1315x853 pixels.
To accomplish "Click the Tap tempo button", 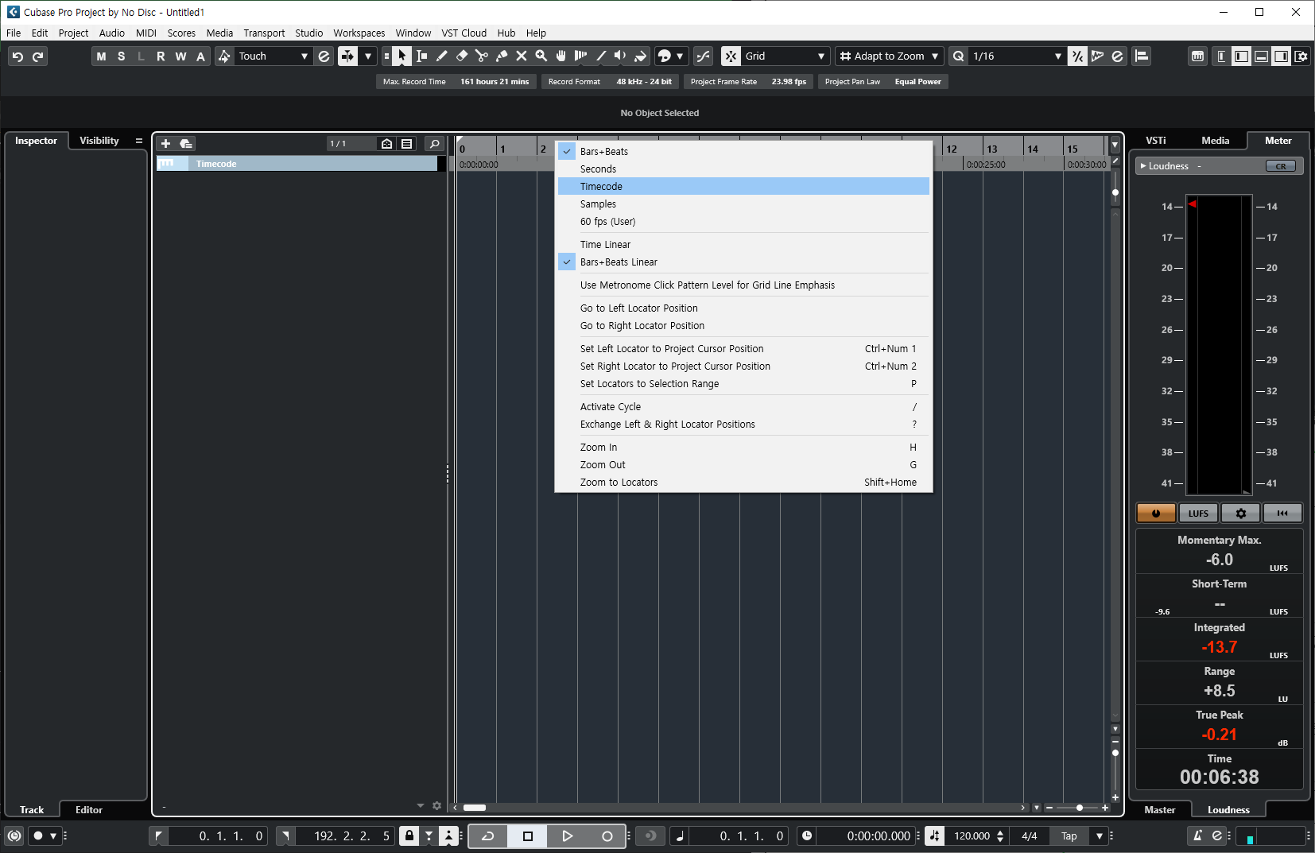I will click(1069, 836).
